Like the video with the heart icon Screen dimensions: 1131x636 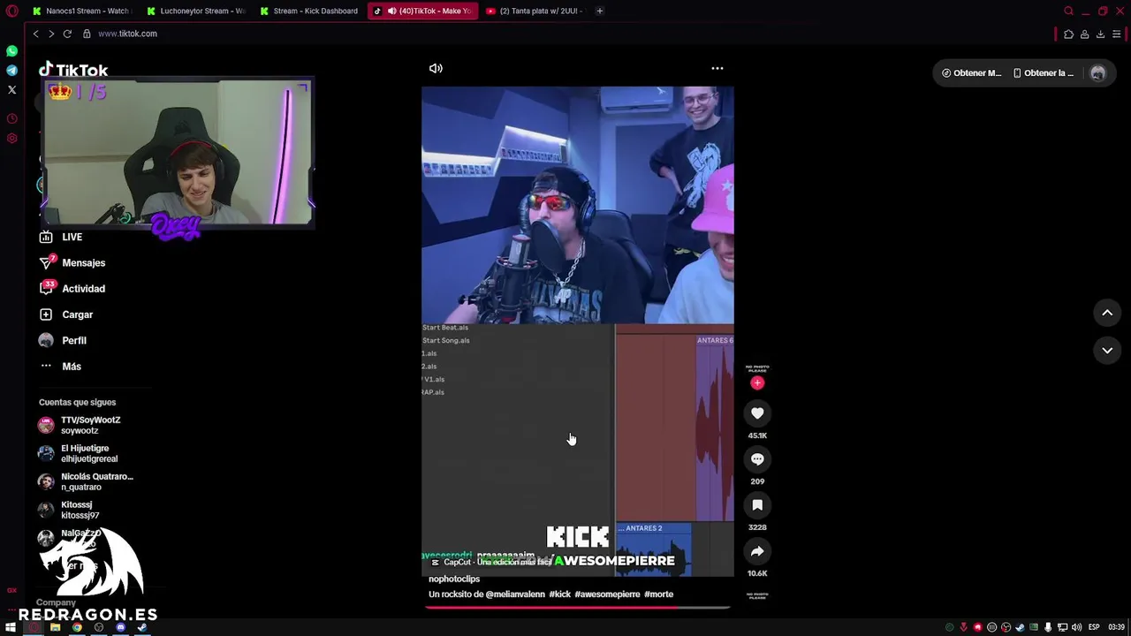pos(757,413)
